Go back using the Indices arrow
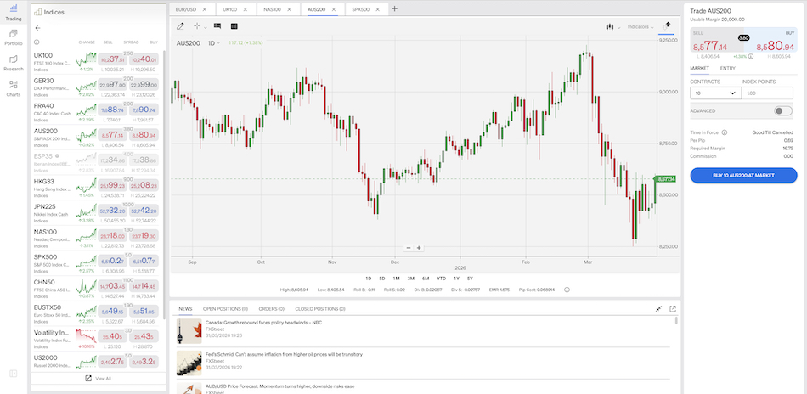The image size is (807, 394). coord(37,28)
